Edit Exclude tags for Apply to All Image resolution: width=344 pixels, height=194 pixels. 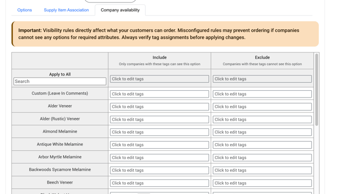262,79
